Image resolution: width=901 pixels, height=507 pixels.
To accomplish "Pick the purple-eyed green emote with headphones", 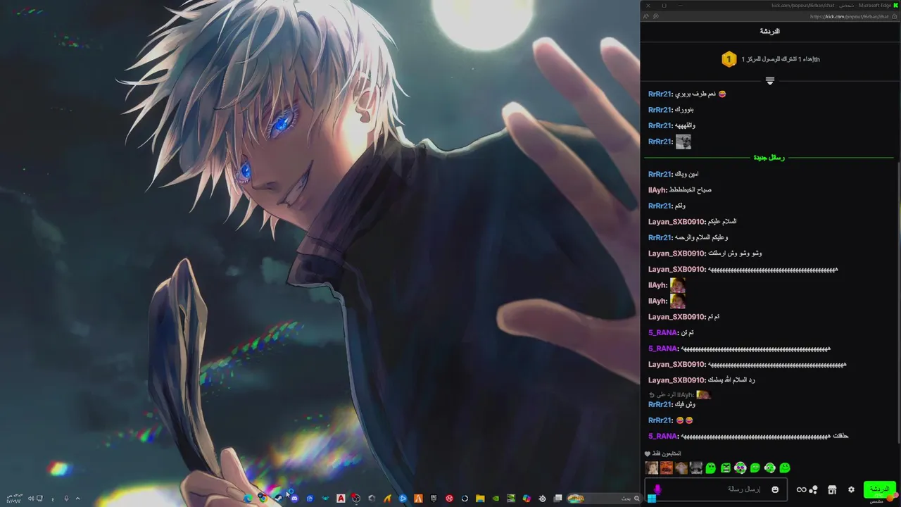I will (741, 468).
